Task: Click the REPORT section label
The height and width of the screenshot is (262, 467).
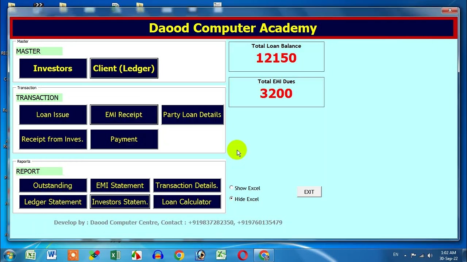Action: click(x=39, y=171)
